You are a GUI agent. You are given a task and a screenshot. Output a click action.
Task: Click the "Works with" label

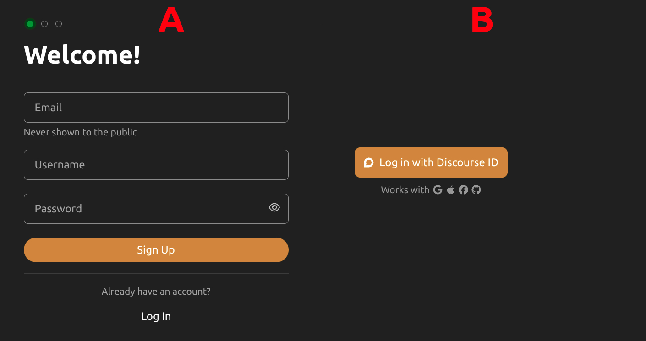405,190
